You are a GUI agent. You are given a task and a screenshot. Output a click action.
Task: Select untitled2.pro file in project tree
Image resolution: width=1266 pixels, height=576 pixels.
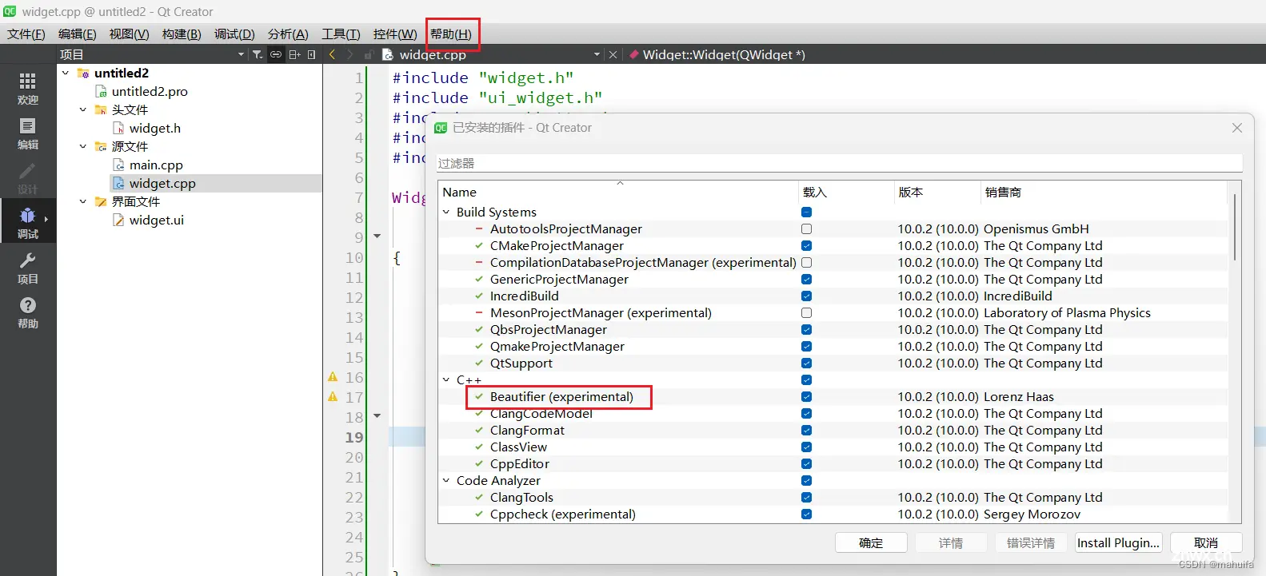click(150, 91)
